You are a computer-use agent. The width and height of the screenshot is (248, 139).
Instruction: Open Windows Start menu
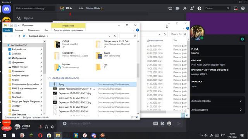click(4, 136)
